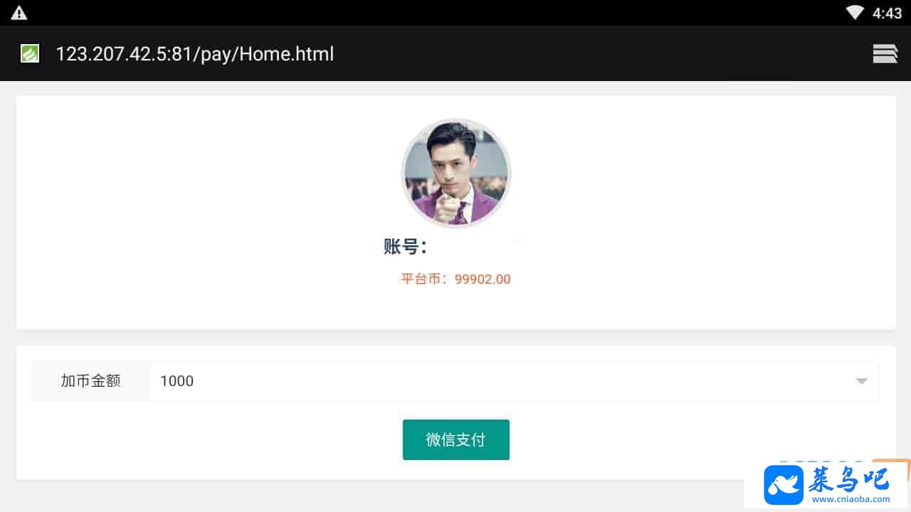
Task: Expand the amount list via arrow
Action: point(861,381)
